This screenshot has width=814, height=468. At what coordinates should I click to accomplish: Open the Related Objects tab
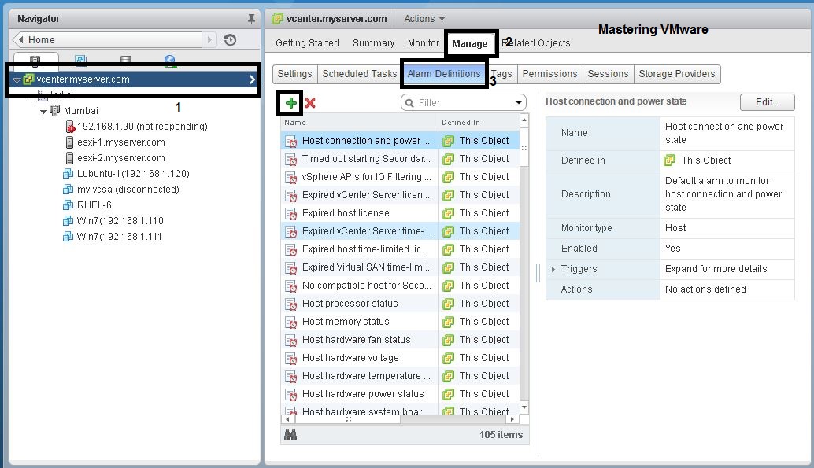click(536, 43)
